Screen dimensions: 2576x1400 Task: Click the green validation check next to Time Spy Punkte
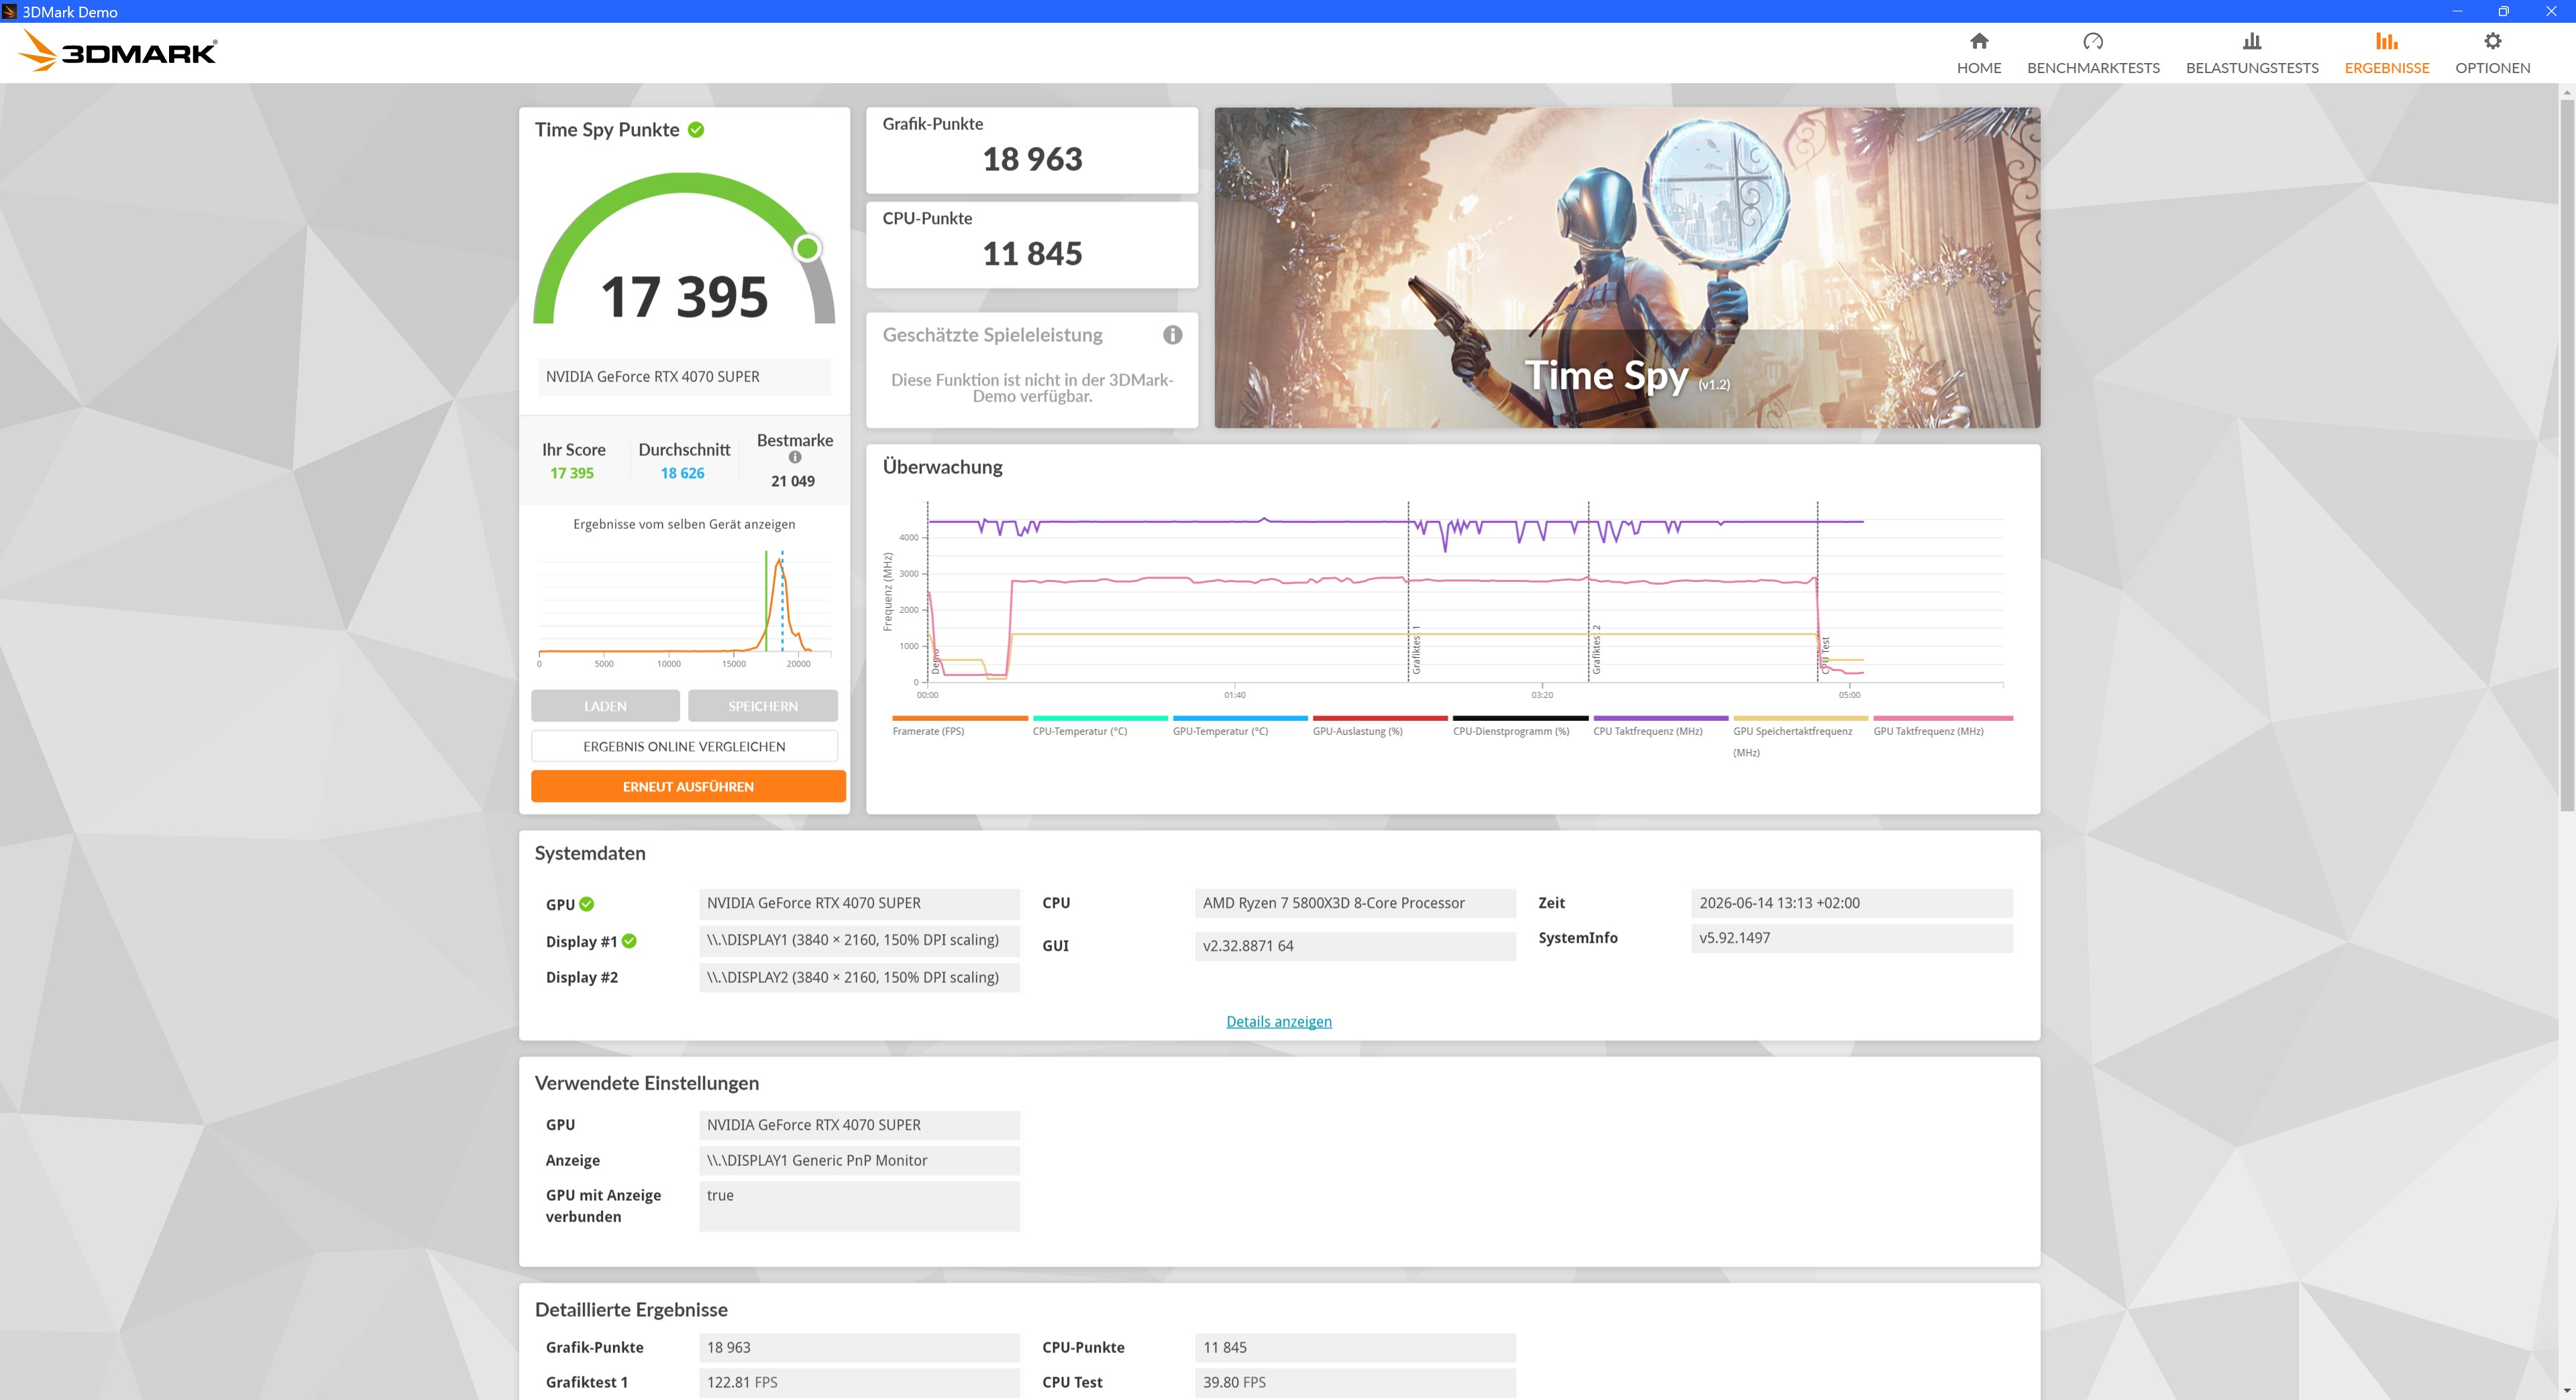[696, 130]
